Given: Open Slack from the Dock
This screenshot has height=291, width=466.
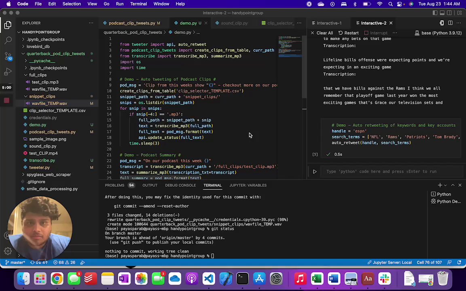Looking at the screenshot, I should pyautogui.click(x=385, y=279).
